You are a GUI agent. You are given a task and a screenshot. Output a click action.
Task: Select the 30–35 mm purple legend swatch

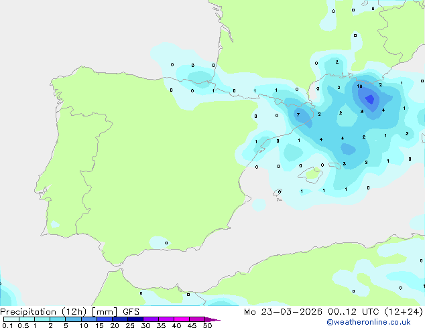point(151,319)
